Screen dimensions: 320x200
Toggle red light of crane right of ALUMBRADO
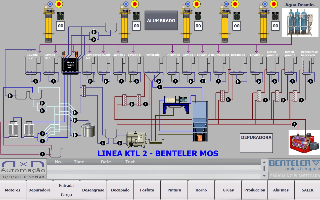coord(197,4)
